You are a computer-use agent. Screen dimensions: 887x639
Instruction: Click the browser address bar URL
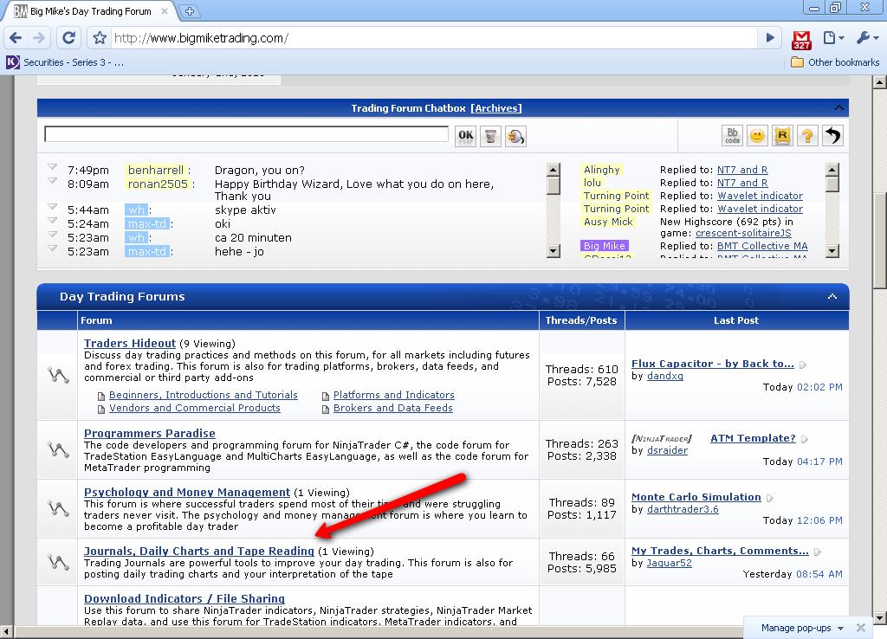pos(201,38)
